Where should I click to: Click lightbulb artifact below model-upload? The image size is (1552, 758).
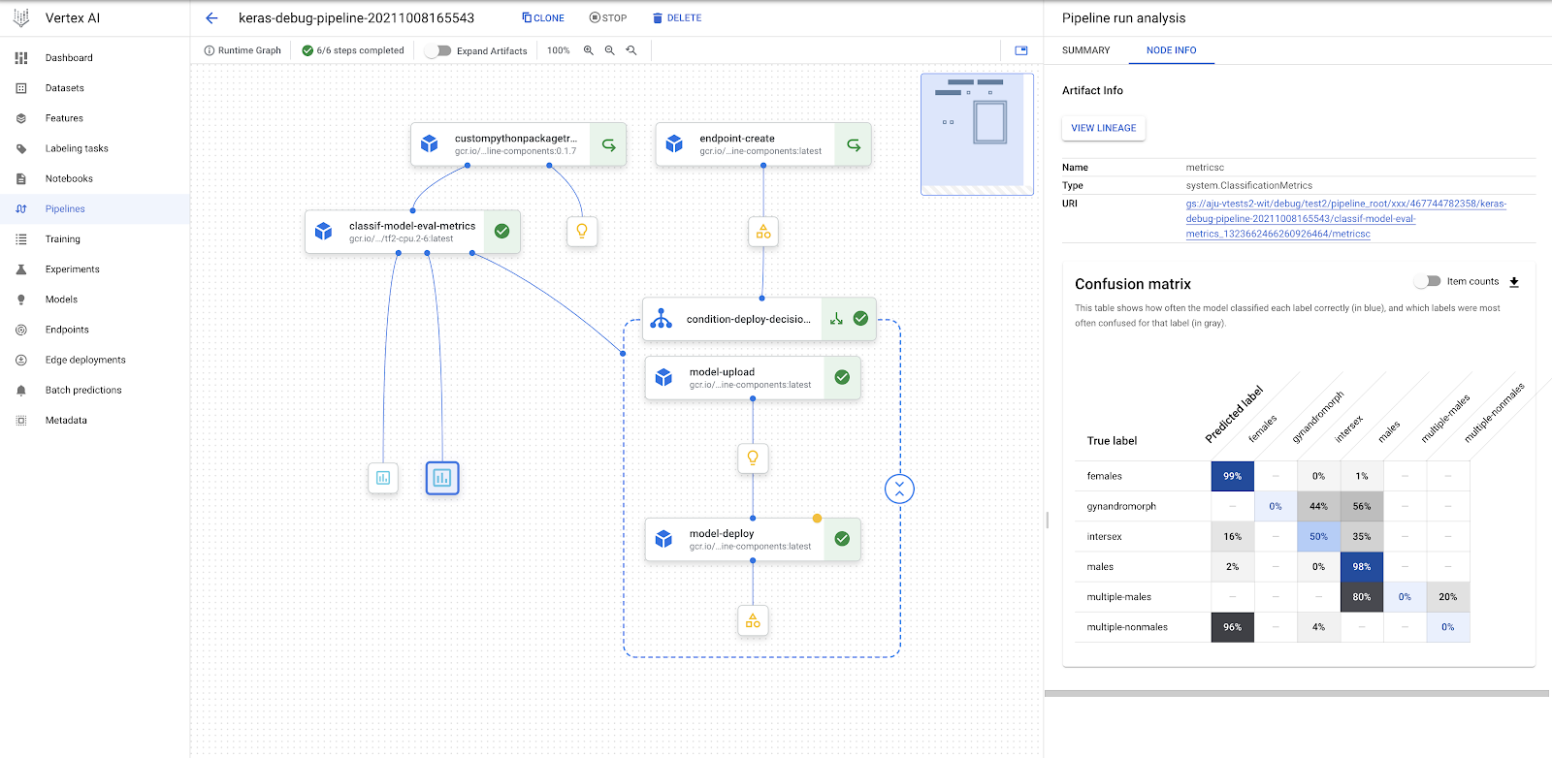753,458
